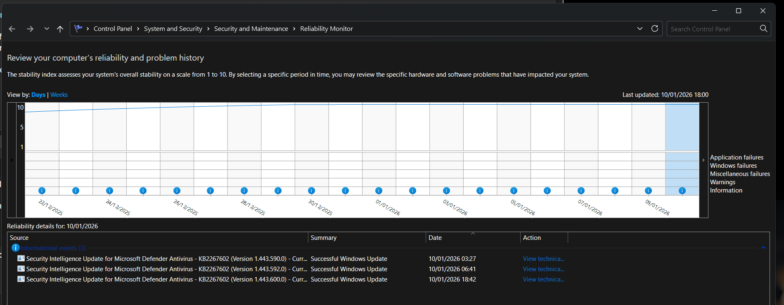This screenshot has width=784, height=305.
Task: Select the information marker above 01/01/2026
Action: point(379,190)
